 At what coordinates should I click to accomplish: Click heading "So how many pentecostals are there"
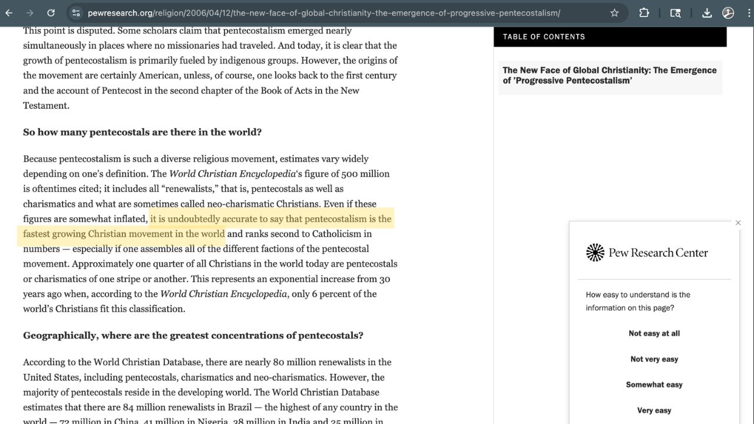[x=142, y=132]
